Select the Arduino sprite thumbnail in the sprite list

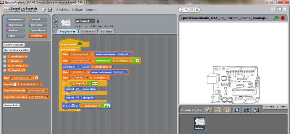(x=200, y=123)
